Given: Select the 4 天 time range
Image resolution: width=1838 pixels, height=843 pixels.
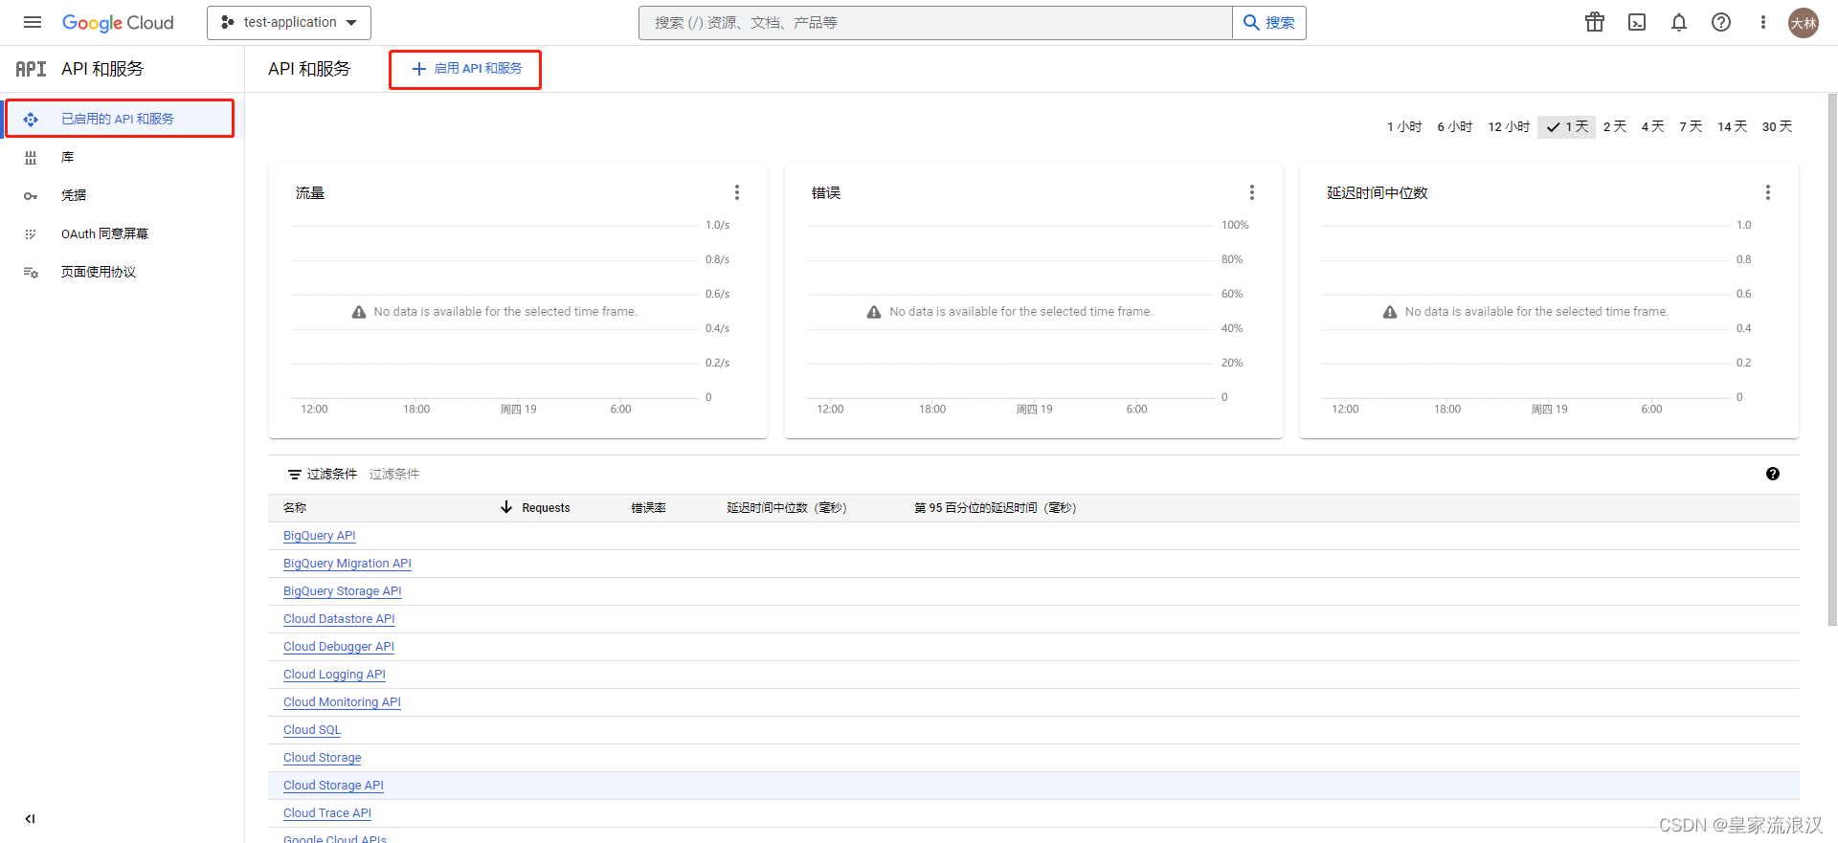Looking at the screenshot, I should (1653, 126).
